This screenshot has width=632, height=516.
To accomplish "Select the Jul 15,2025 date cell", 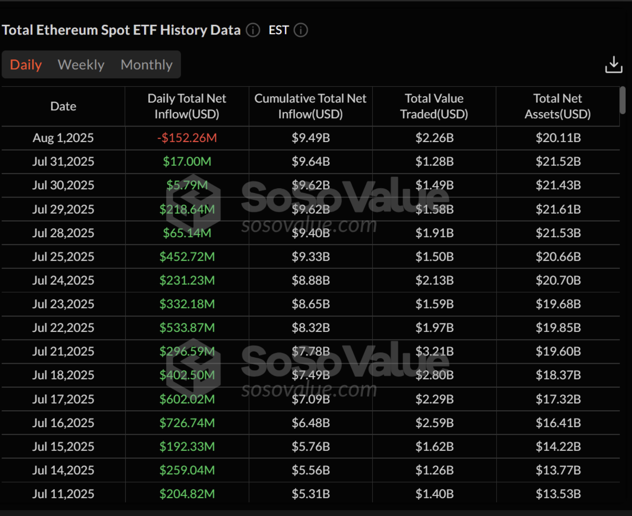I will pos(63,446).
